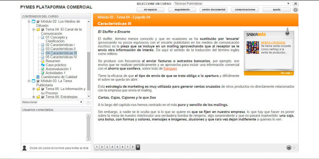Open the centro documental menu
Viewport: 319px width, 159px height.
click(214, 10)
